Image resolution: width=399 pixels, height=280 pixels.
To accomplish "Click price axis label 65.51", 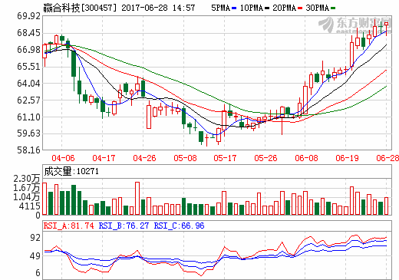I will tap(29, 67).
